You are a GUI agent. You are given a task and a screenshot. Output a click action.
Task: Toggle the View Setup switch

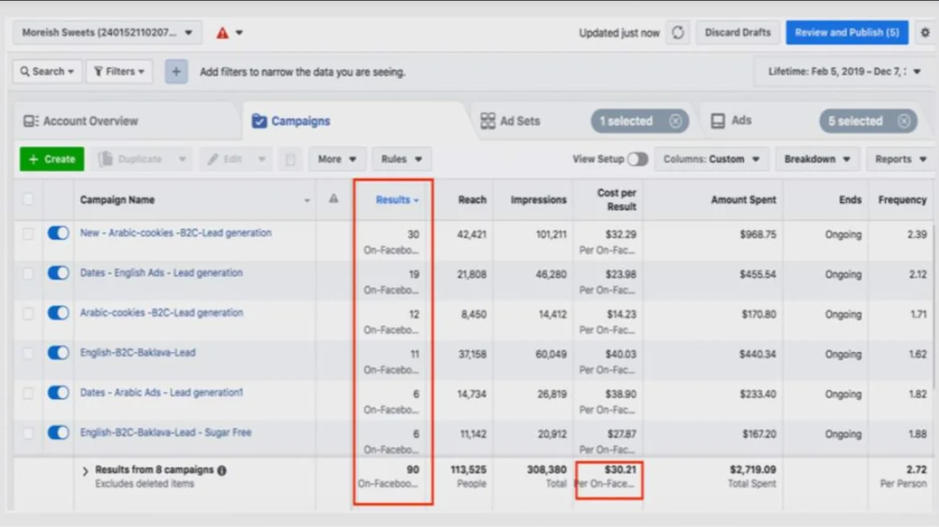[x=638, y=159]
